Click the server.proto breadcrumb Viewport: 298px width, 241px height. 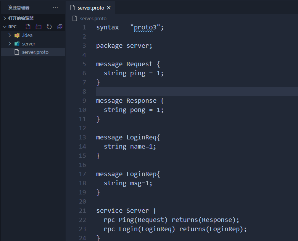(x=93, y=18)
